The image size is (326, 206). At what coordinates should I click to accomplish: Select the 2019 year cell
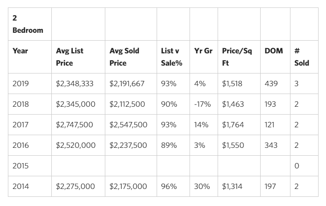[20, 84]
